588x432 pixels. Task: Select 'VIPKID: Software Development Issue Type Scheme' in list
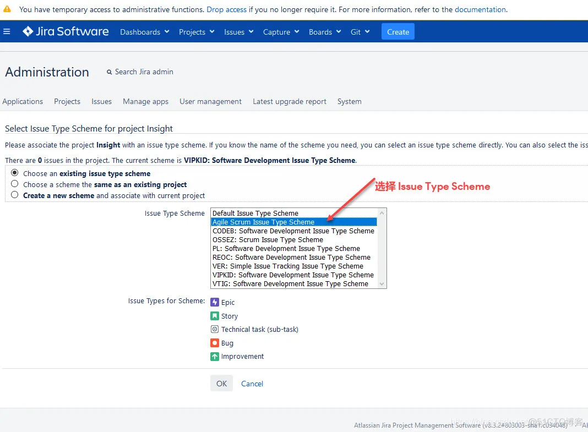click(293, 275)
